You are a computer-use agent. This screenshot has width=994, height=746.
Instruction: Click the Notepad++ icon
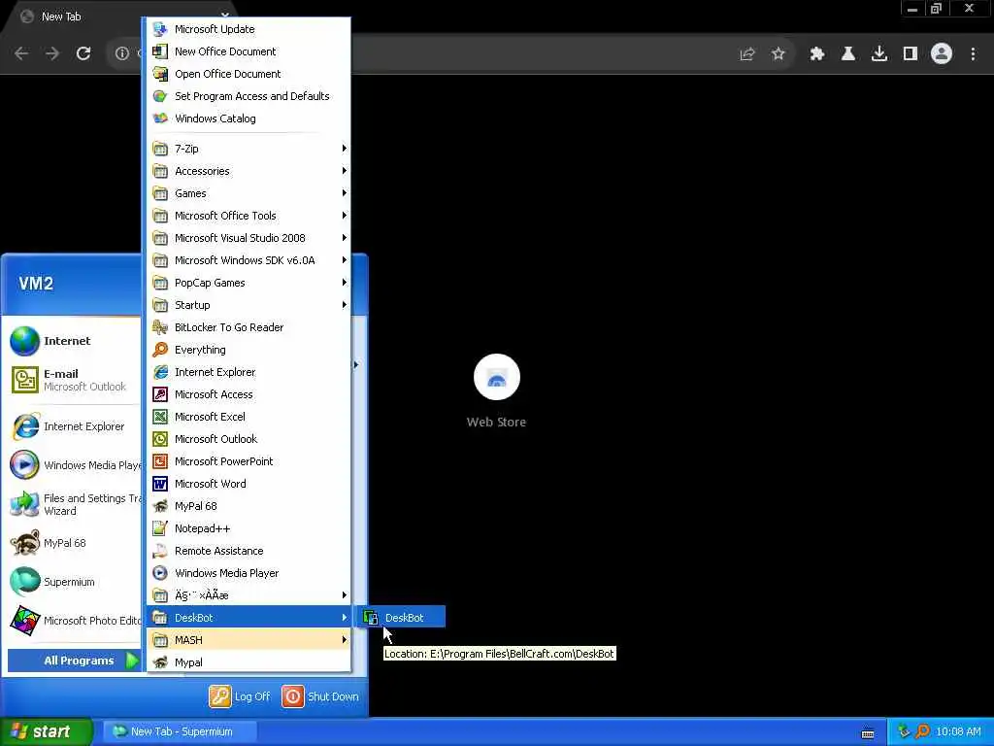tap(160, 528)
